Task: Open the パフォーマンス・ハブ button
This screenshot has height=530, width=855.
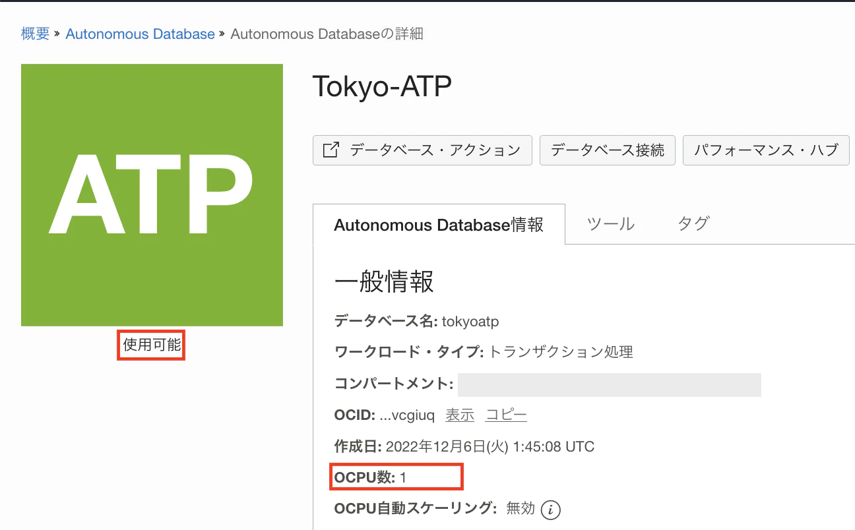Action: (766, 150)
